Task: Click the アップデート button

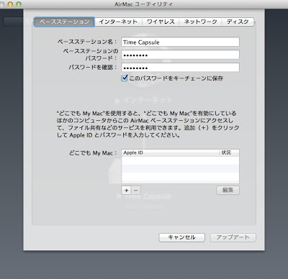Action: (233, 237)
